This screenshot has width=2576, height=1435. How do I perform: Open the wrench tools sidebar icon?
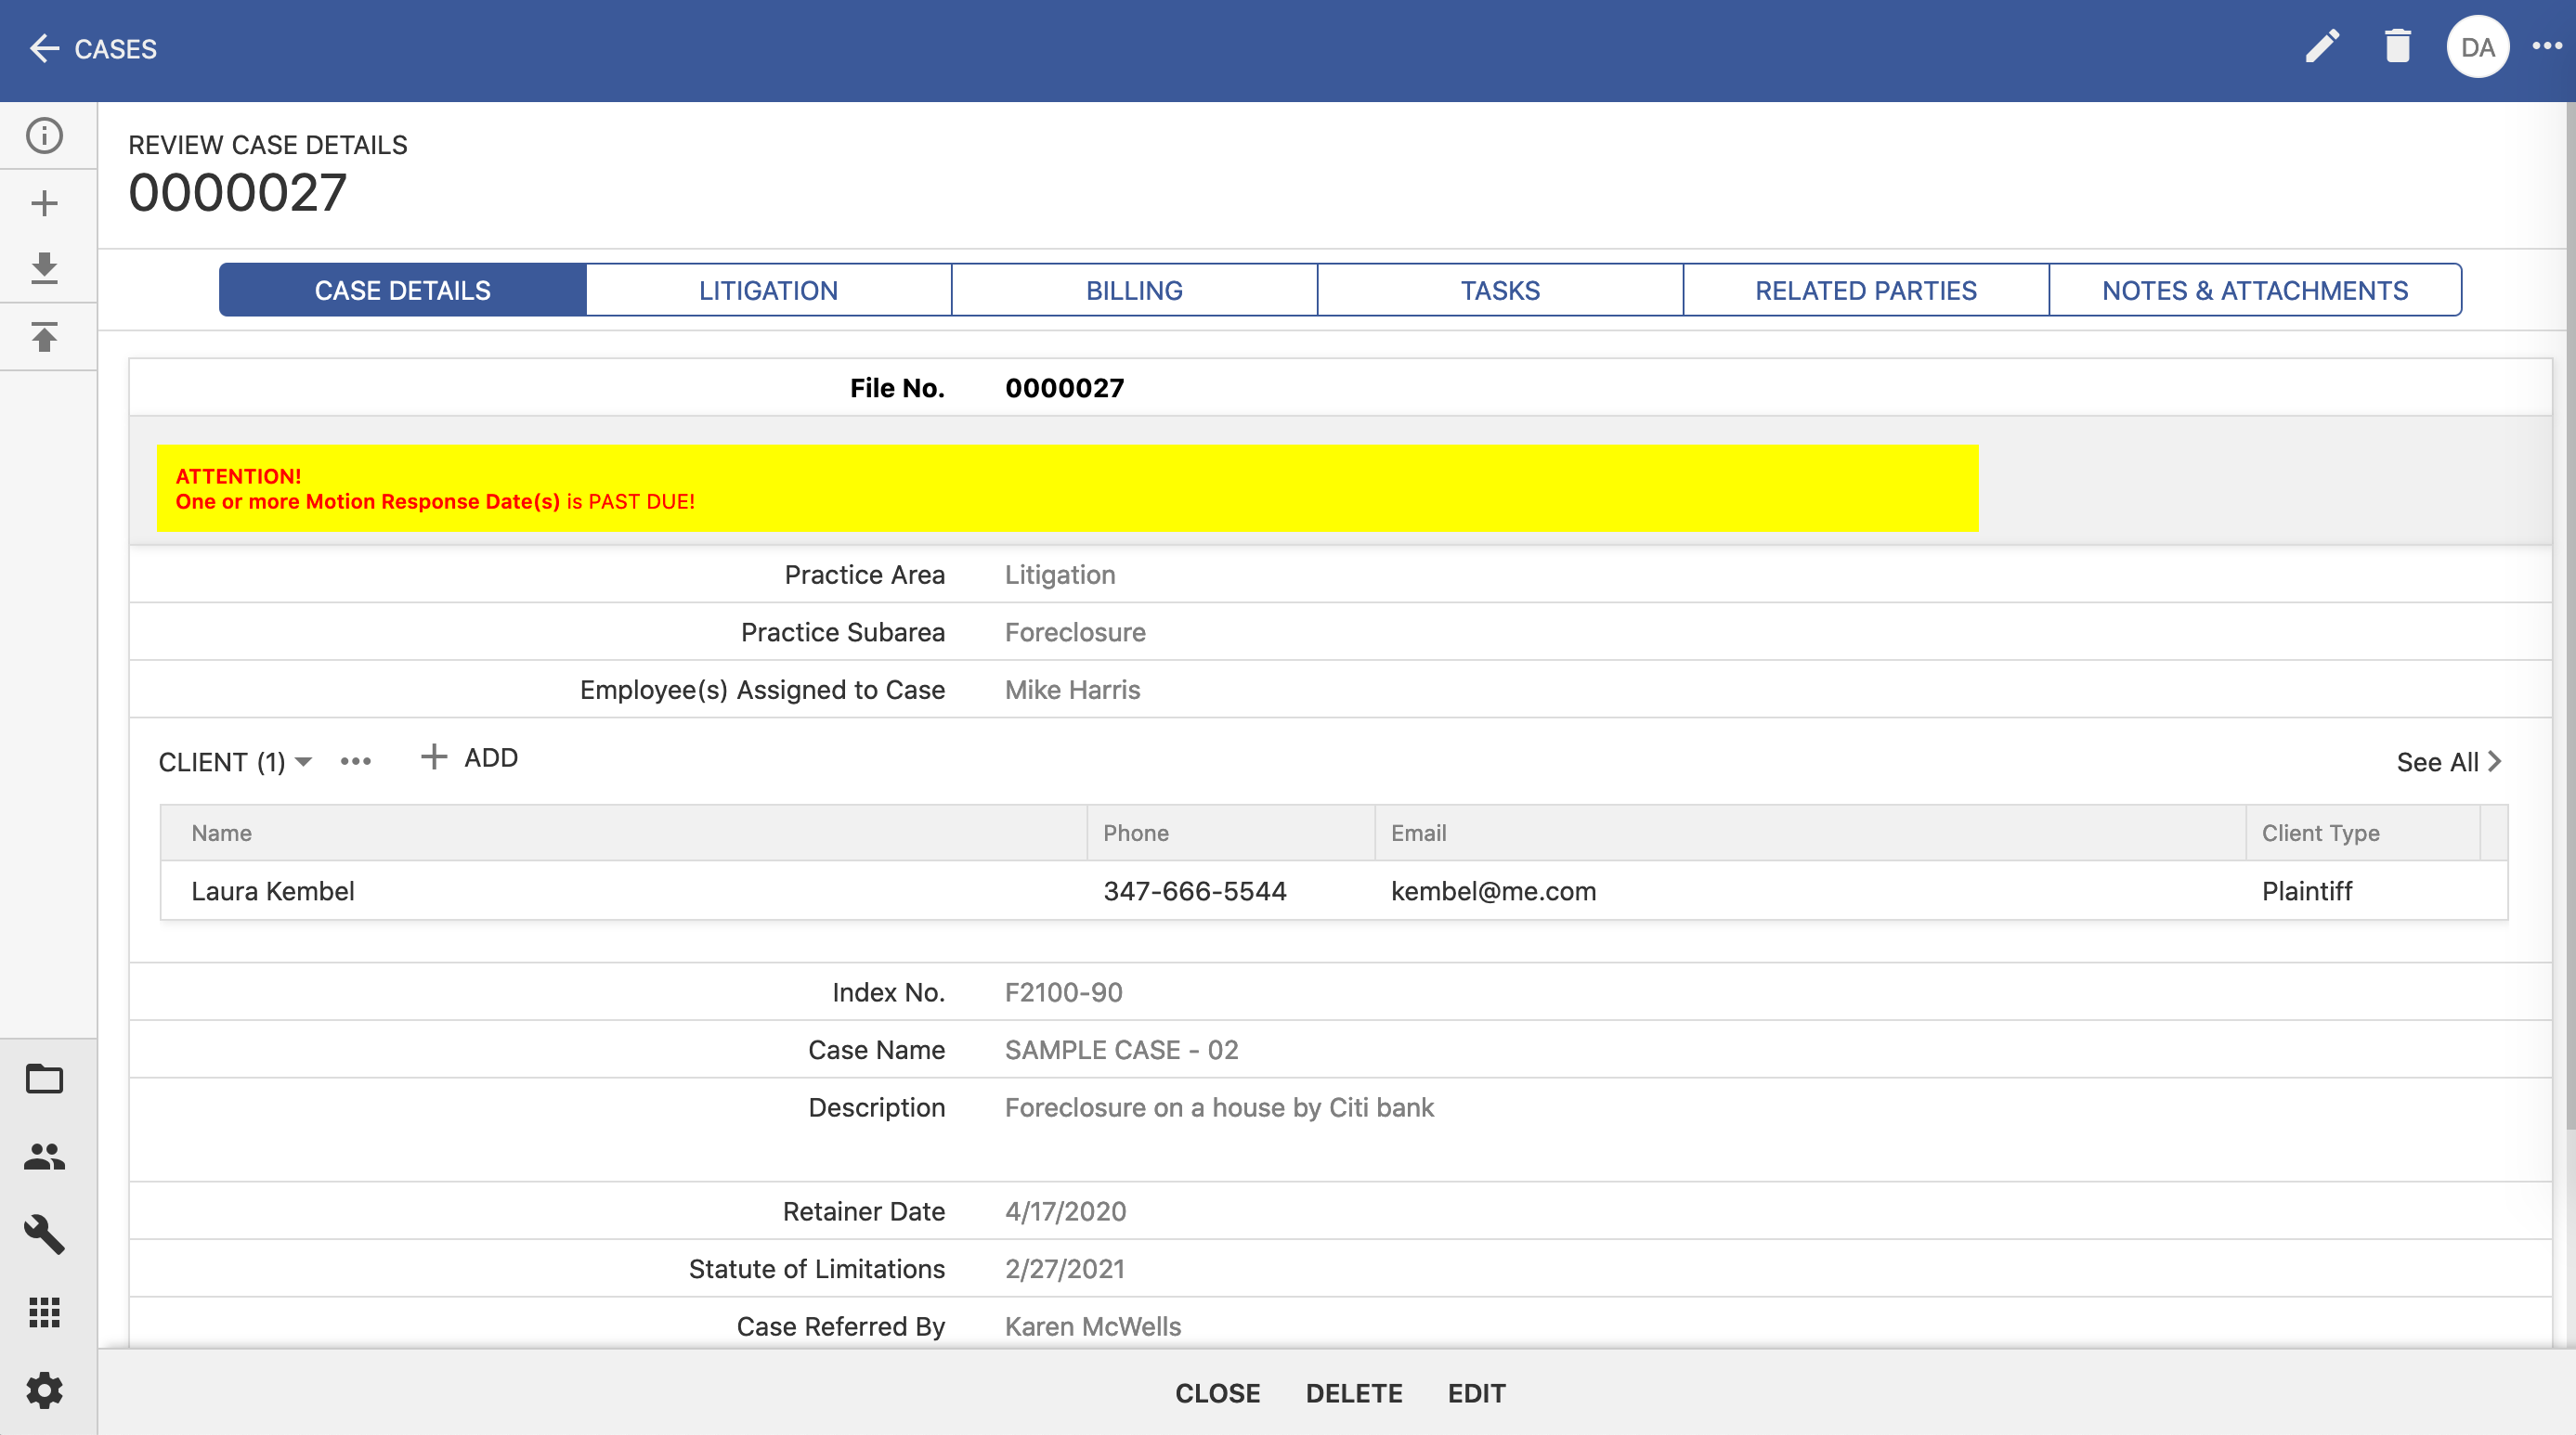click(44, 1235)
